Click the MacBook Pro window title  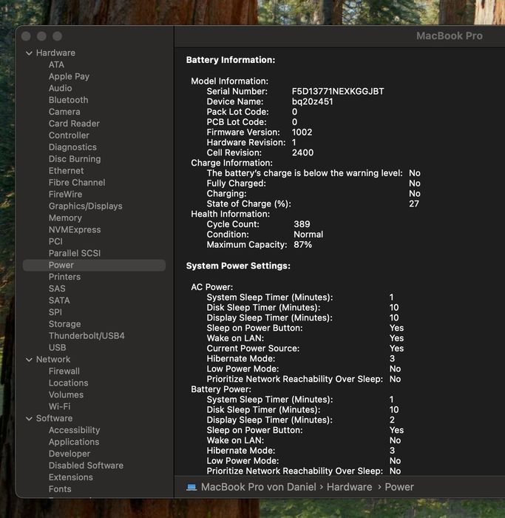tap(450, 36)
